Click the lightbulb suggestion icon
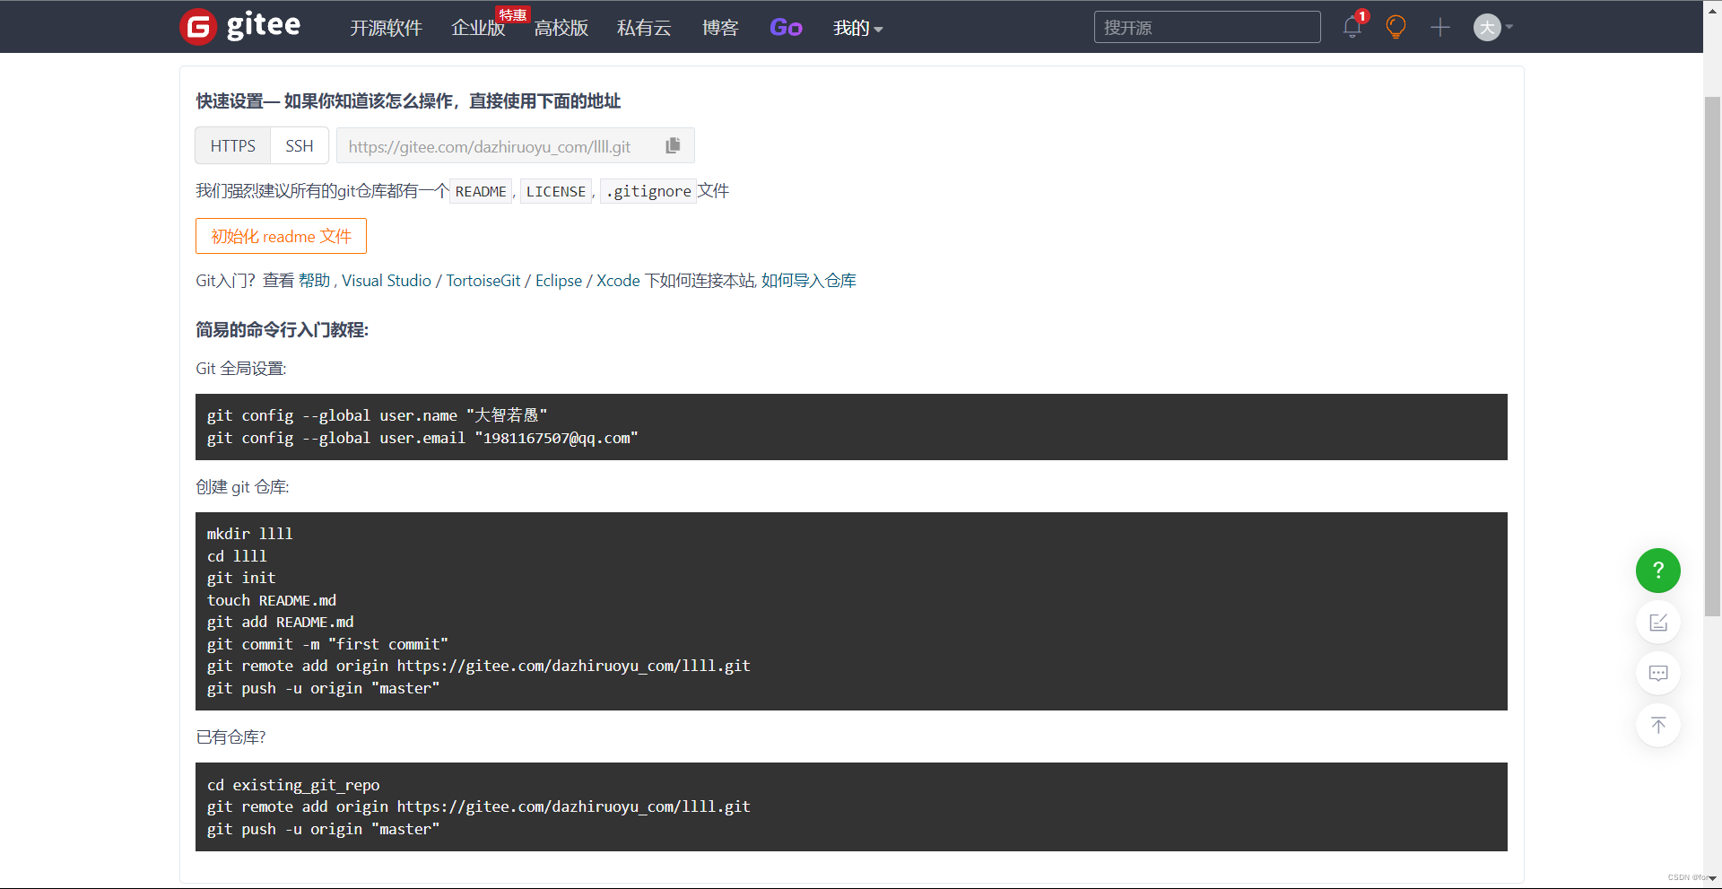This screenshot has height=889, width=1722. (x=1396, y=28)
